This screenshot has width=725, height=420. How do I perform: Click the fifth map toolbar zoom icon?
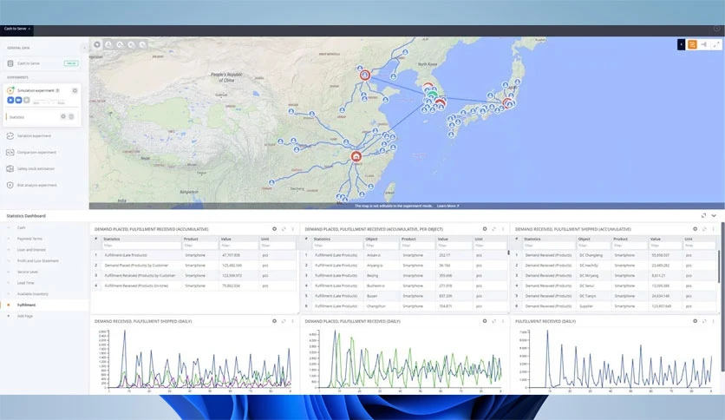tap(142, 44)
